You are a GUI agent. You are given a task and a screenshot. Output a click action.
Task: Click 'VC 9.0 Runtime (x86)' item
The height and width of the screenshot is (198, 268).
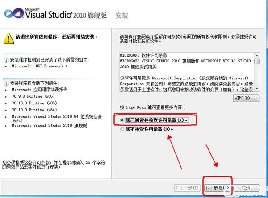pyautogui.click(x=33, y=96)
